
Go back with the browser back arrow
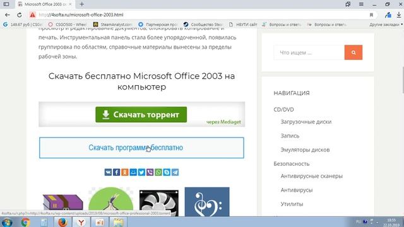click(x=7, y=15)
